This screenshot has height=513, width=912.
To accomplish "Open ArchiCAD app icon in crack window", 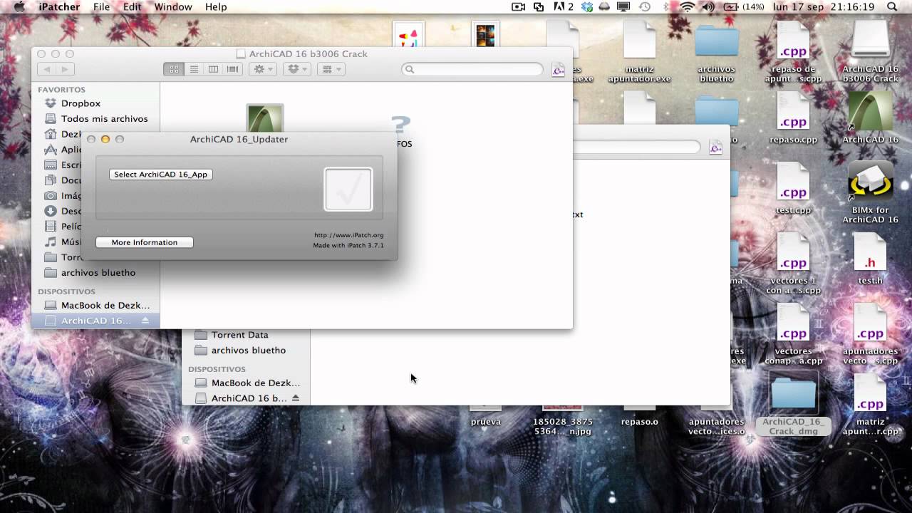I will 265,118.
